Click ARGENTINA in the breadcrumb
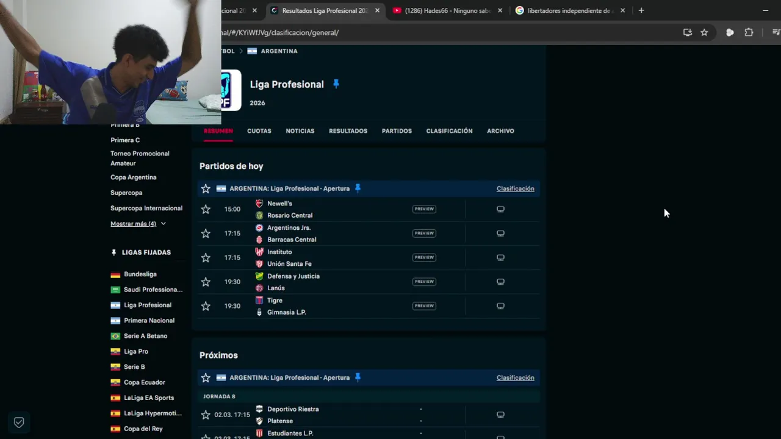This screenshot has width=781, height=439. coord(279,51)
